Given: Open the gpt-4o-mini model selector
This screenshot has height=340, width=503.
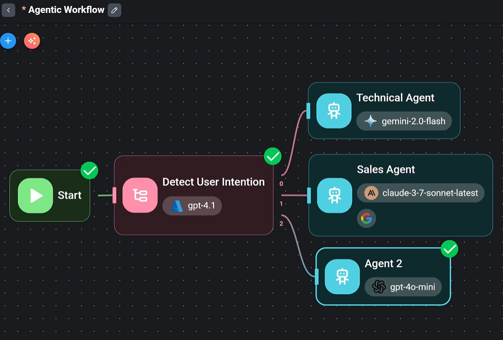Looking at the screenshot, I should tap(403, 287).
